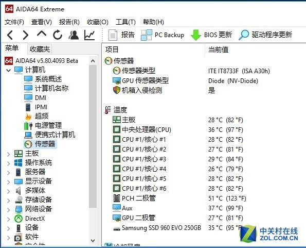Click the refresh icon in toolbar
The width and height of the screenshot is (306, 248).
point(58,35)
